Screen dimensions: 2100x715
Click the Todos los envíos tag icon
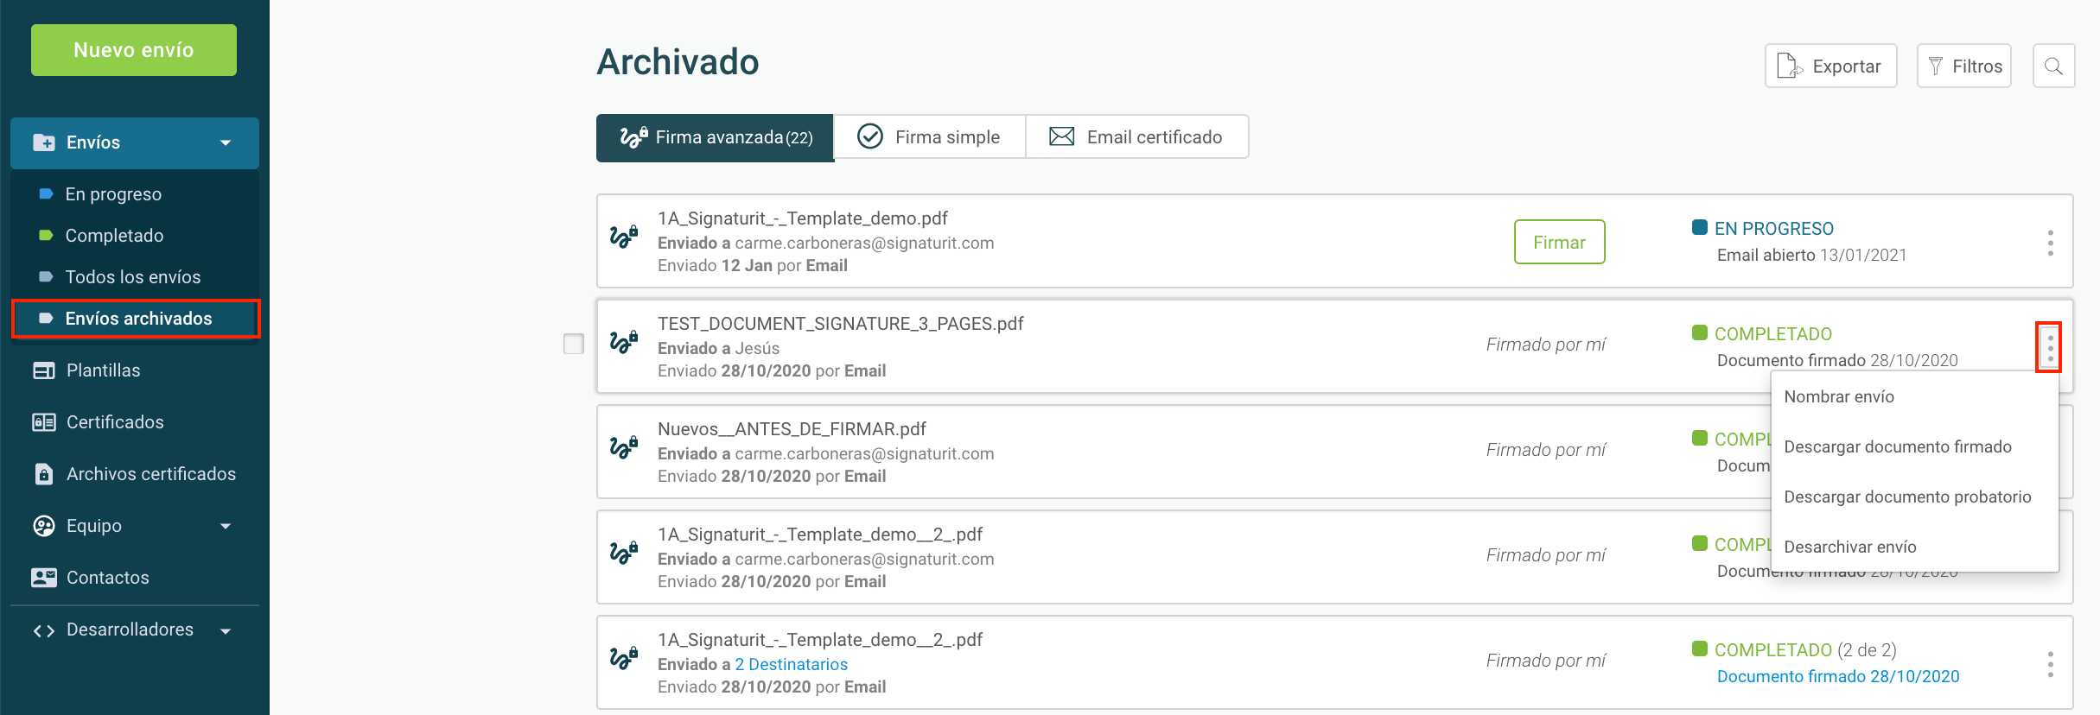coord(47,277)
